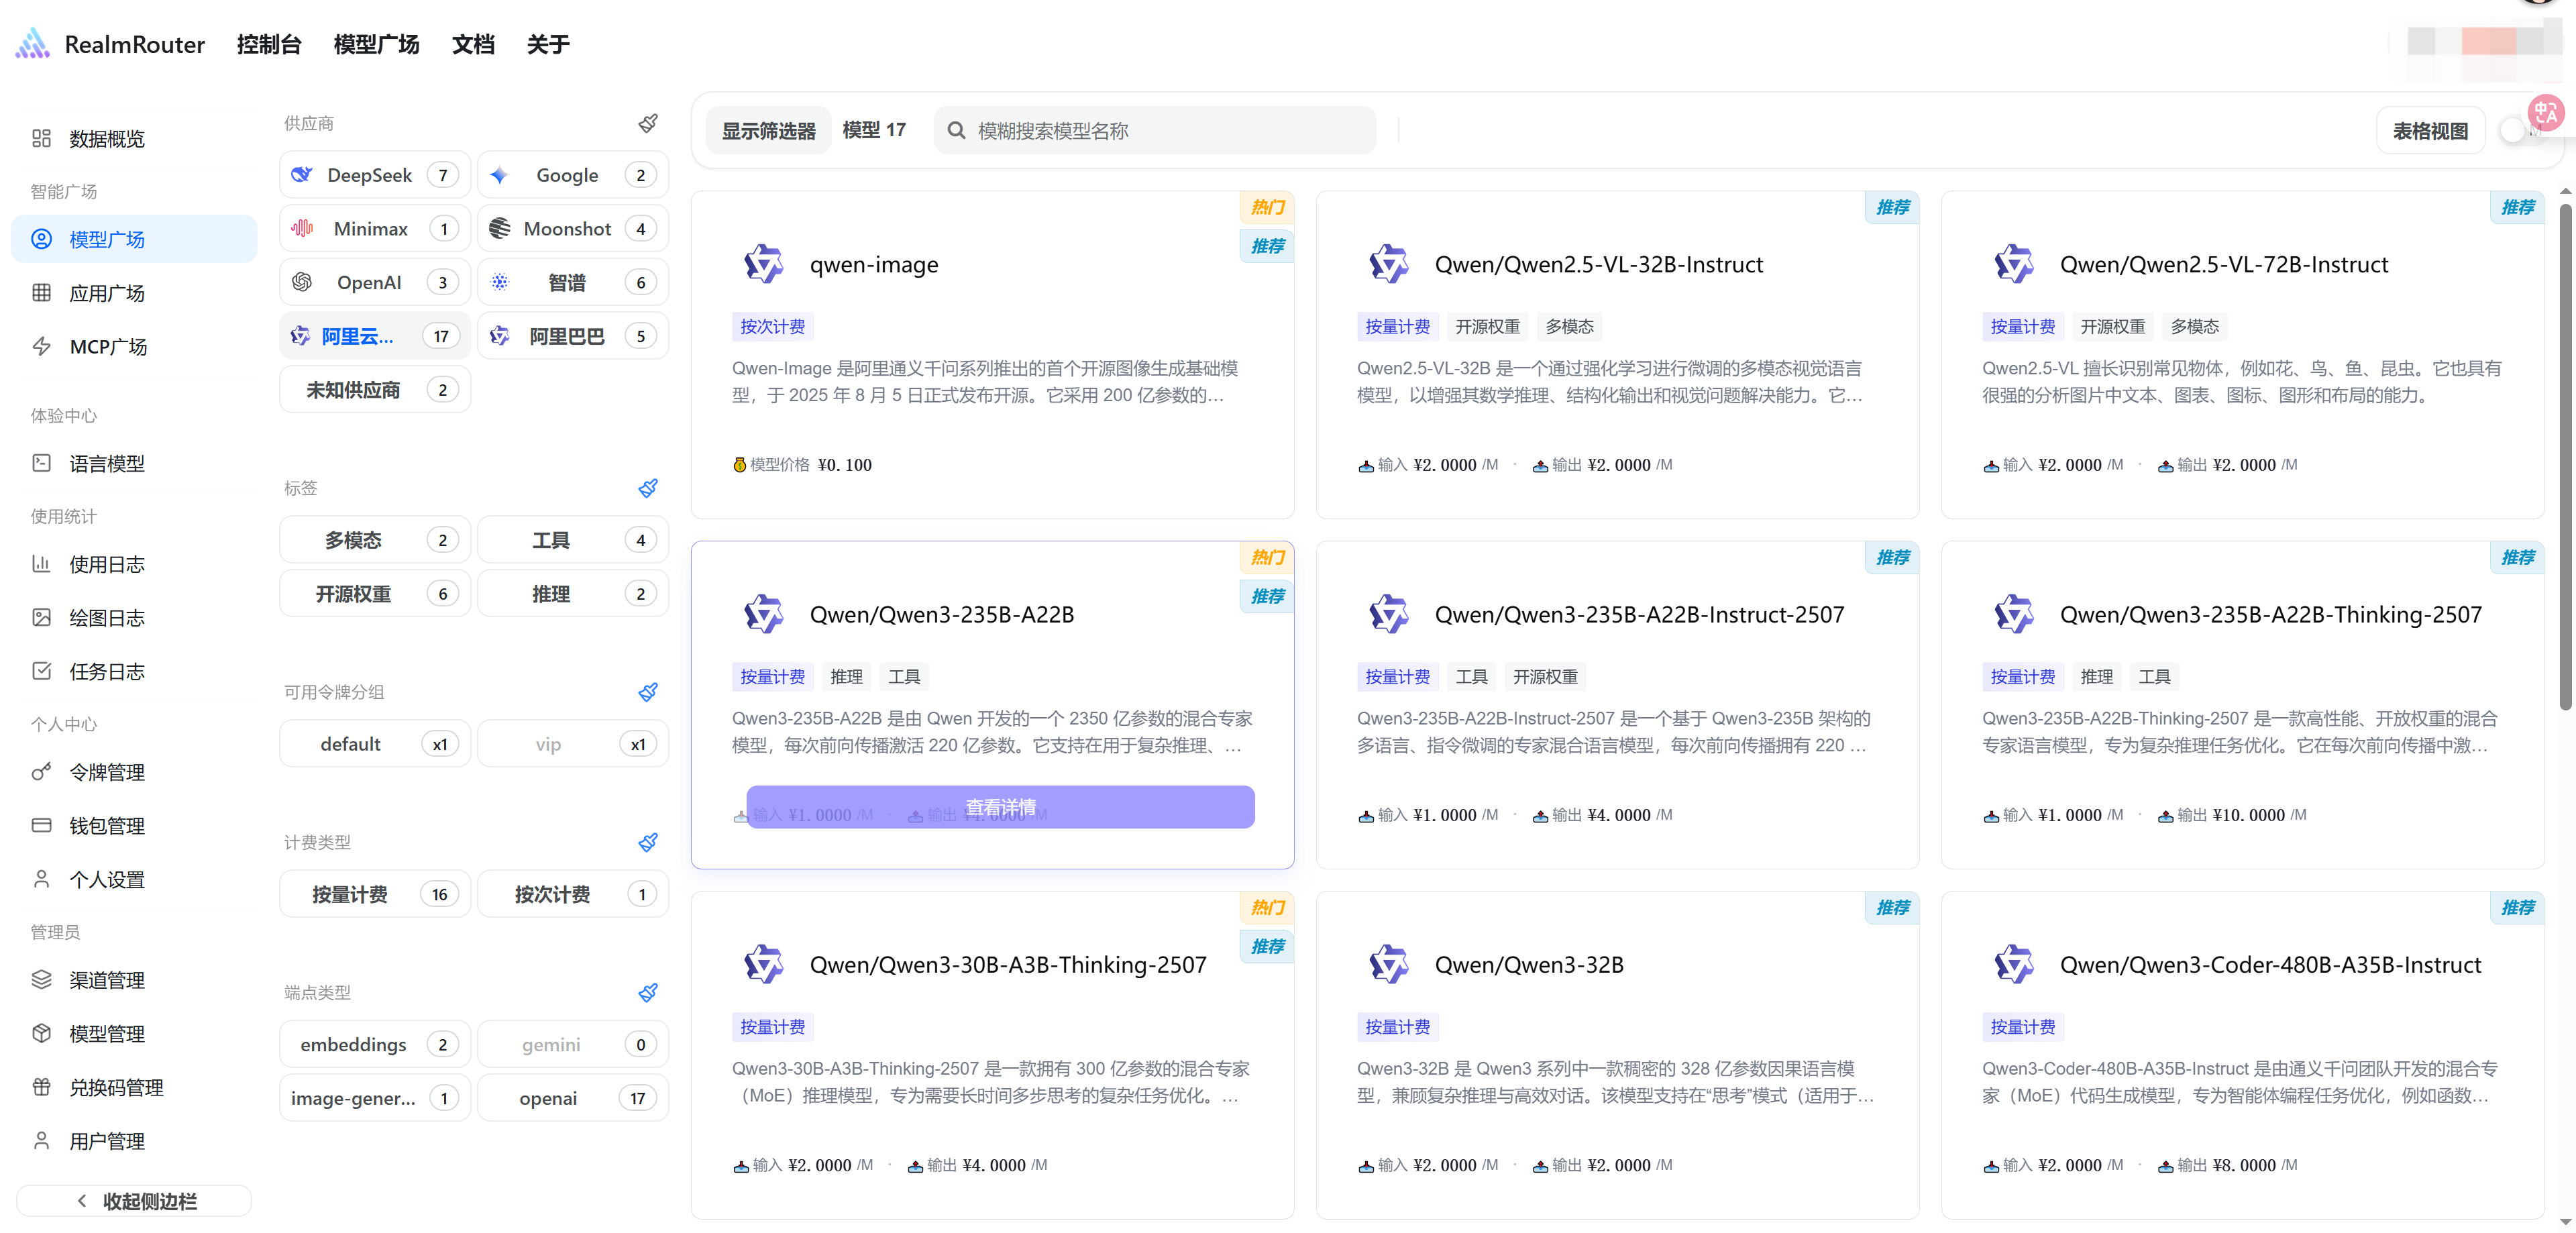Open 令牌管理 in the sidebar

[x=107, y=772]
